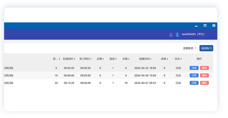The width and height of the screenshot is (228, 118).
Task: Sort by 状态 column
Action: (x=178, y=59)
